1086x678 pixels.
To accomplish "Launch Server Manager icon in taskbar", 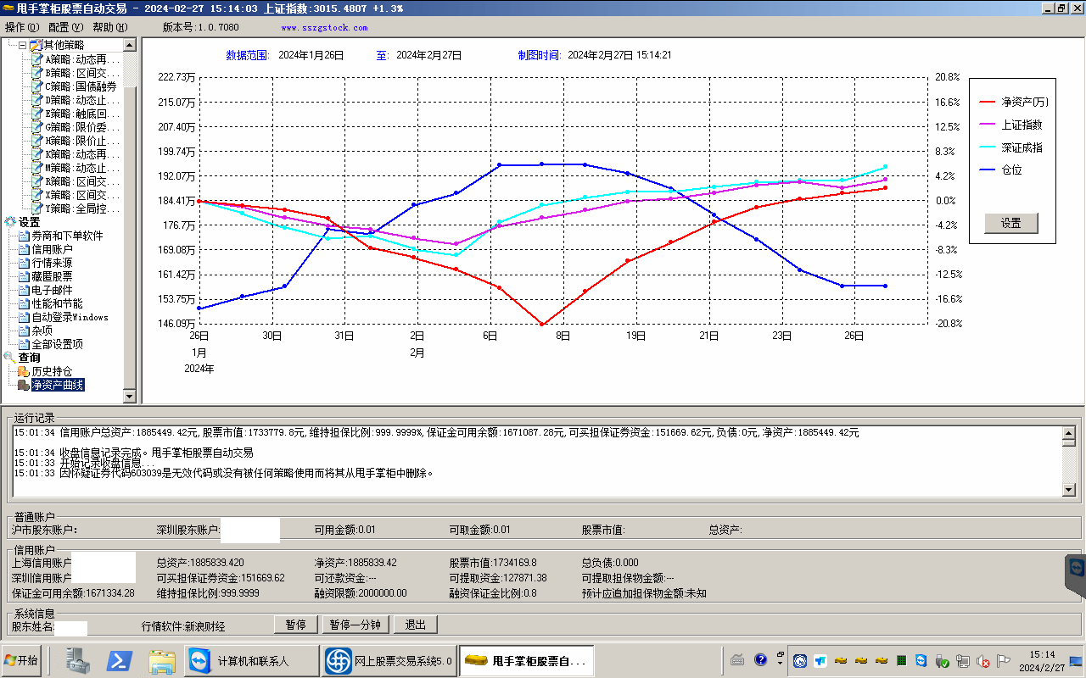I will 78,660.
